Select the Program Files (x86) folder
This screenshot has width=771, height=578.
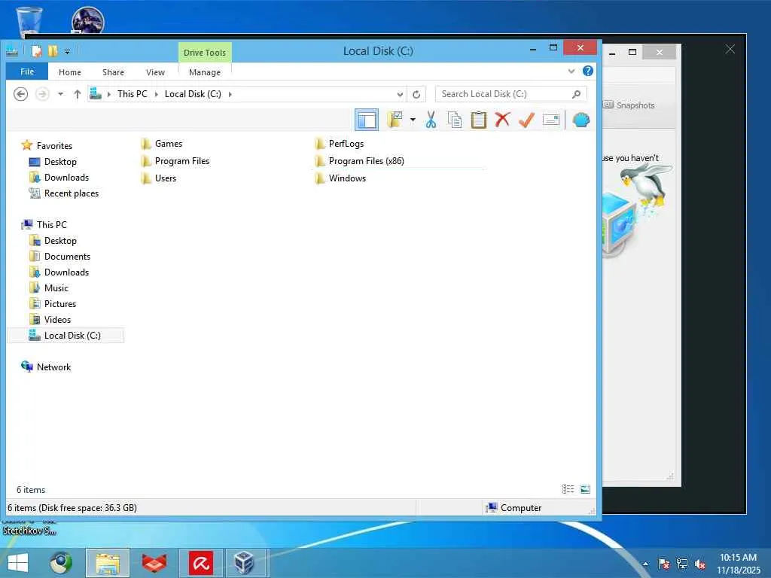point(359,161)
